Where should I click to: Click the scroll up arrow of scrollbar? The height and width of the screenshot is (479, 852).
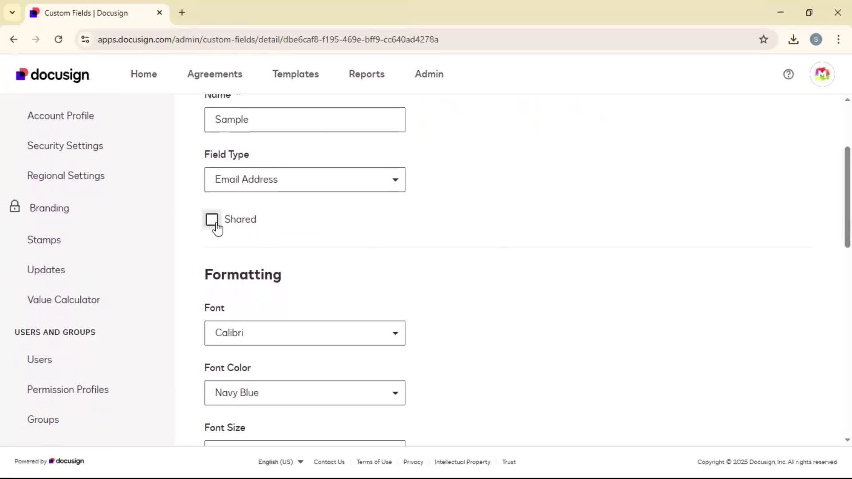point(847,100)
